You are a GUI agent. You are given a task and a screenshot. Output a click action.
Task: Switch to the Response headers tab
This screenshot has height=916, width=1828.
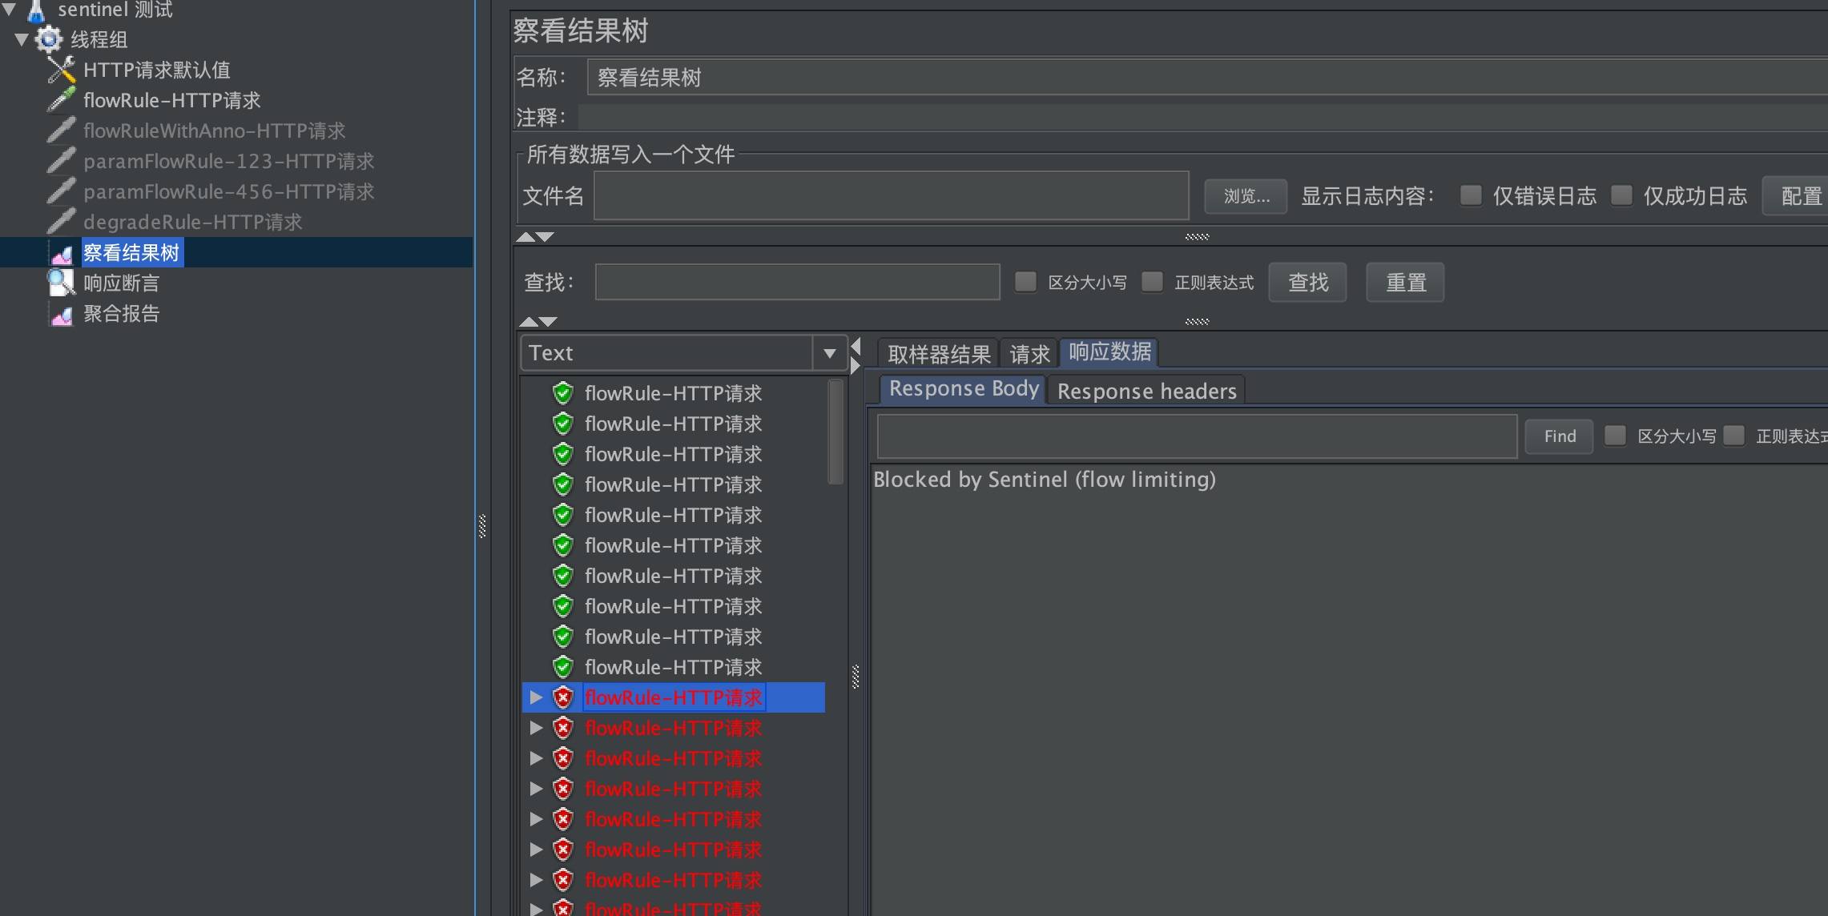1146,391
